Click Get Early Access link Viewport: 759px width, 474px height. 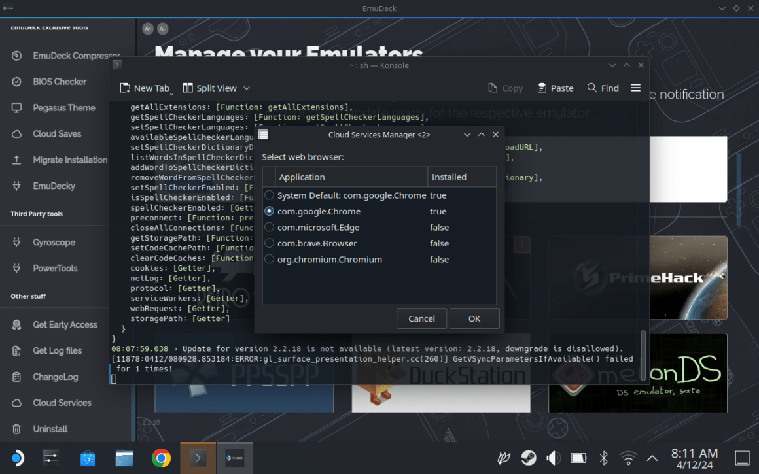tap(54, 324)
